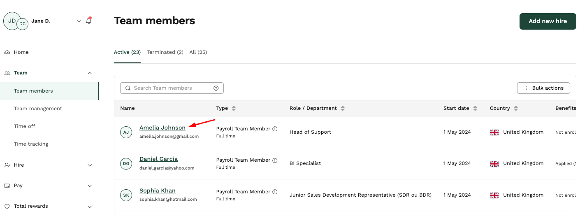Click info icon beside Amelia's Payroll Team Member
587x216 pixels.
(275, 129)
